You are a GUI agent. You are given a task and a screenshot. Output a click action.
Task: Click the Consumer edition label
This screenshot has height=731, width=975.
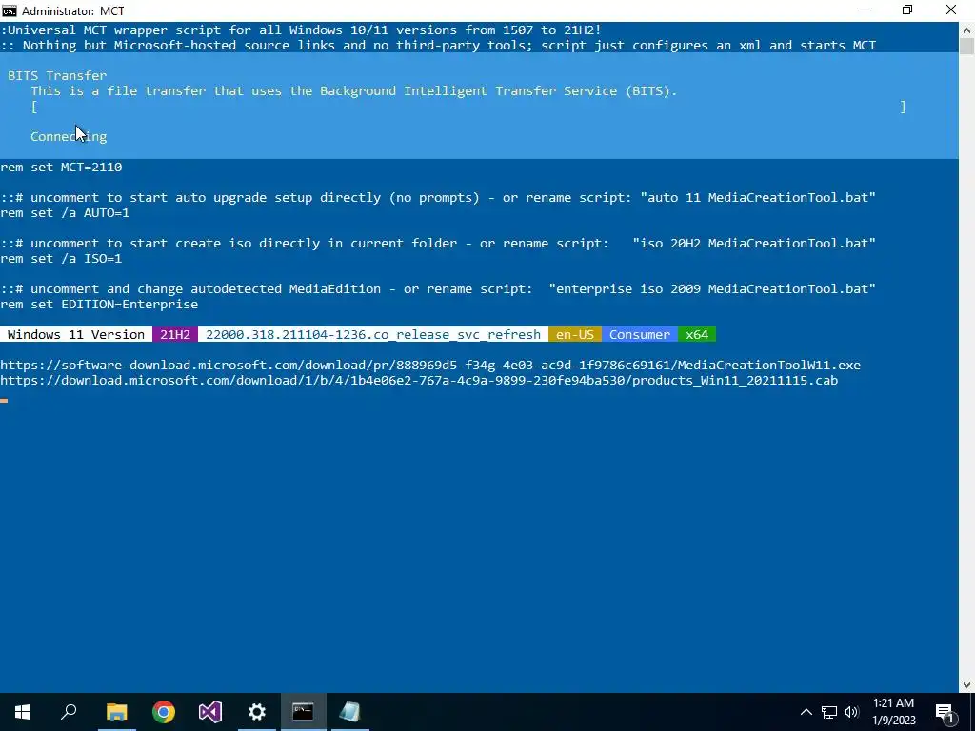coord(640,334)
